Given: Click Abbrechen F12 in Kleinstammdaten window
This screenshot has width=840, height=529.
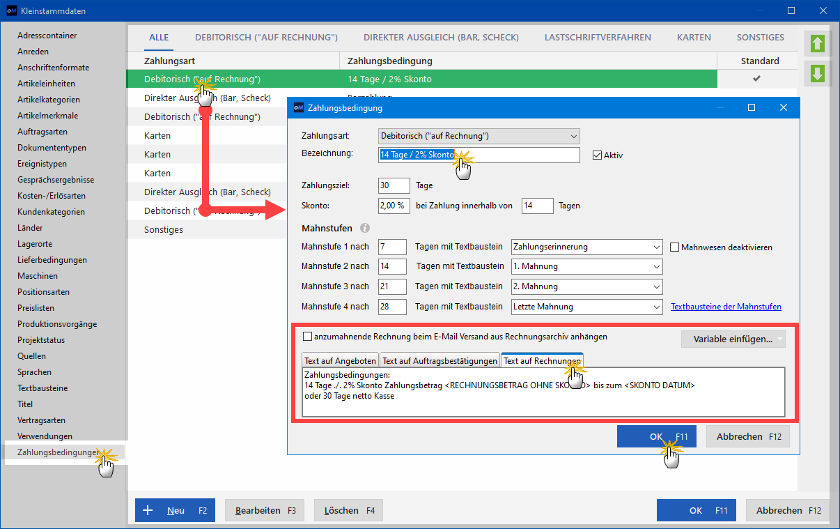Looking at the screenshot, I should (x=788, y=510).
